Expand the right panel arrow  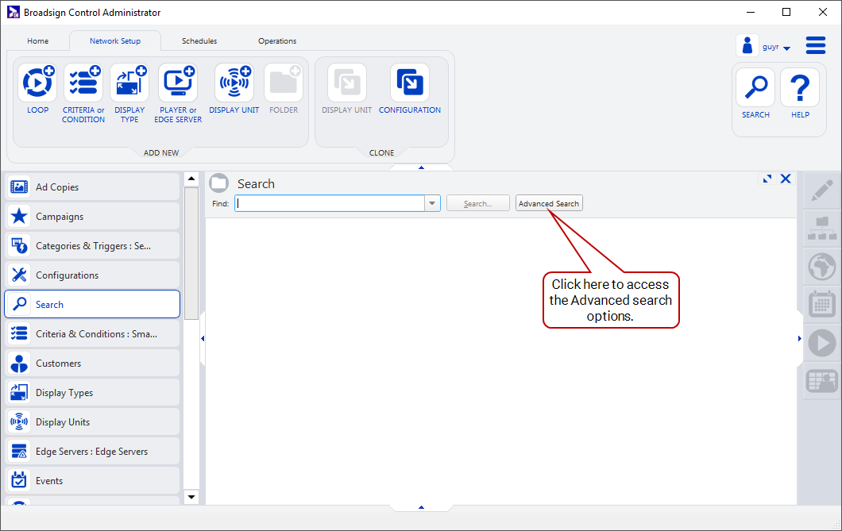tap(800, 338)
